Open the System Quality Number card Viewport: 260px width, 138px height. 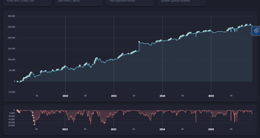(181, 2)
